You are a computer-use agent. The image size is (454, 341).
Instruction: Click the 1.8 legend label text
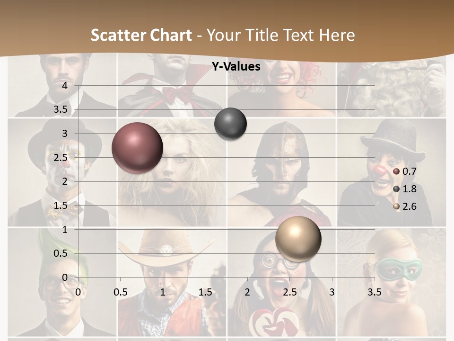409,189
